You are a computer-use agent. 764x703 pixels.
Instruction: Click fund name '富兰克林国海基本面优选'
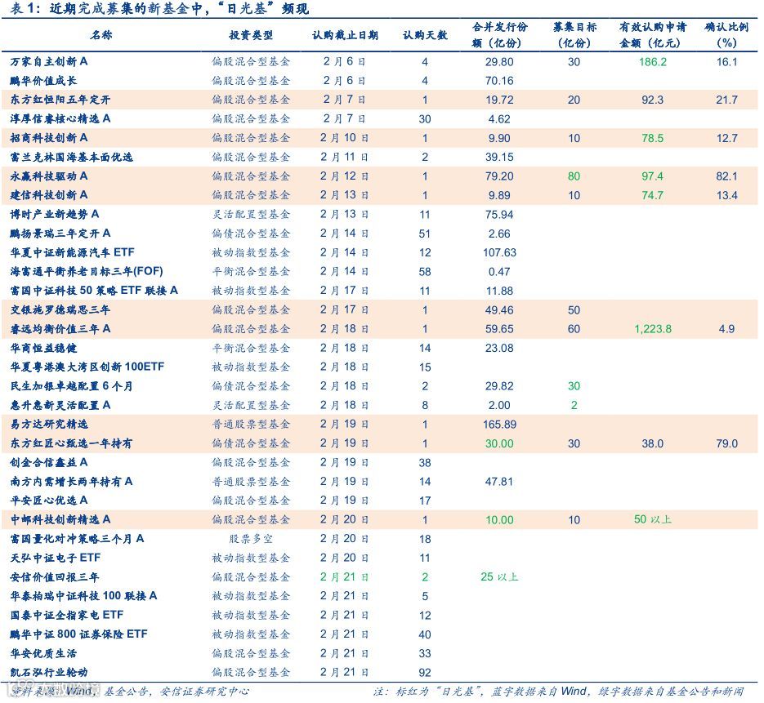click(71, 157)
